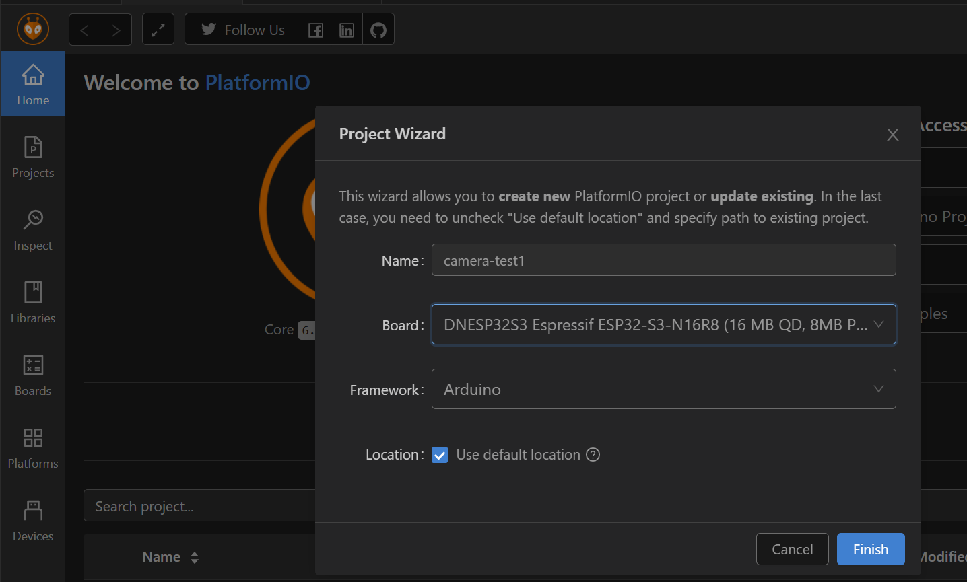
Task: Toggle the expand fullscreen icon
Action: [158, 30]
